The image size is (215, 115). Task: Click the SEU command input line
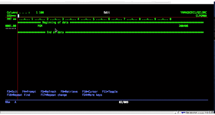(64, 16)
